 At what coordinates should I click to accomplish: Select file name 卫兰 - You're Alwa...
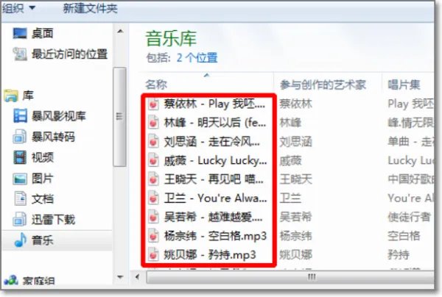point(215,198)
